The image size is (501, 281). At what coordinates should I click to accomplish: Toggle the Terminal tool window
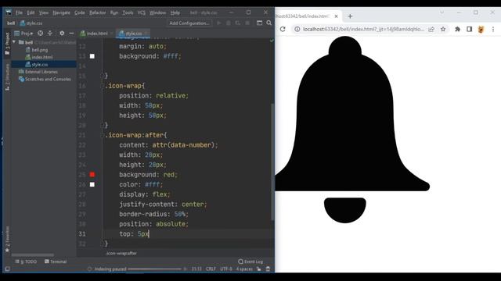coord(56,261)
